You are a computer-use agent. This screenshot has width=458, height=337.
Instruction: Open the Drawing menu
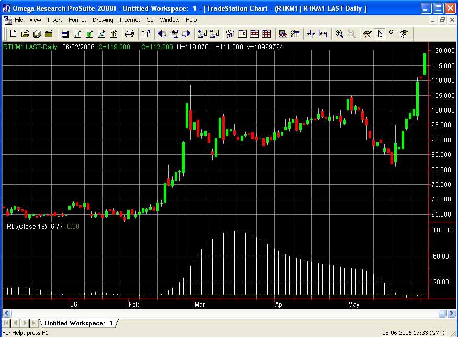click(102, 20)
